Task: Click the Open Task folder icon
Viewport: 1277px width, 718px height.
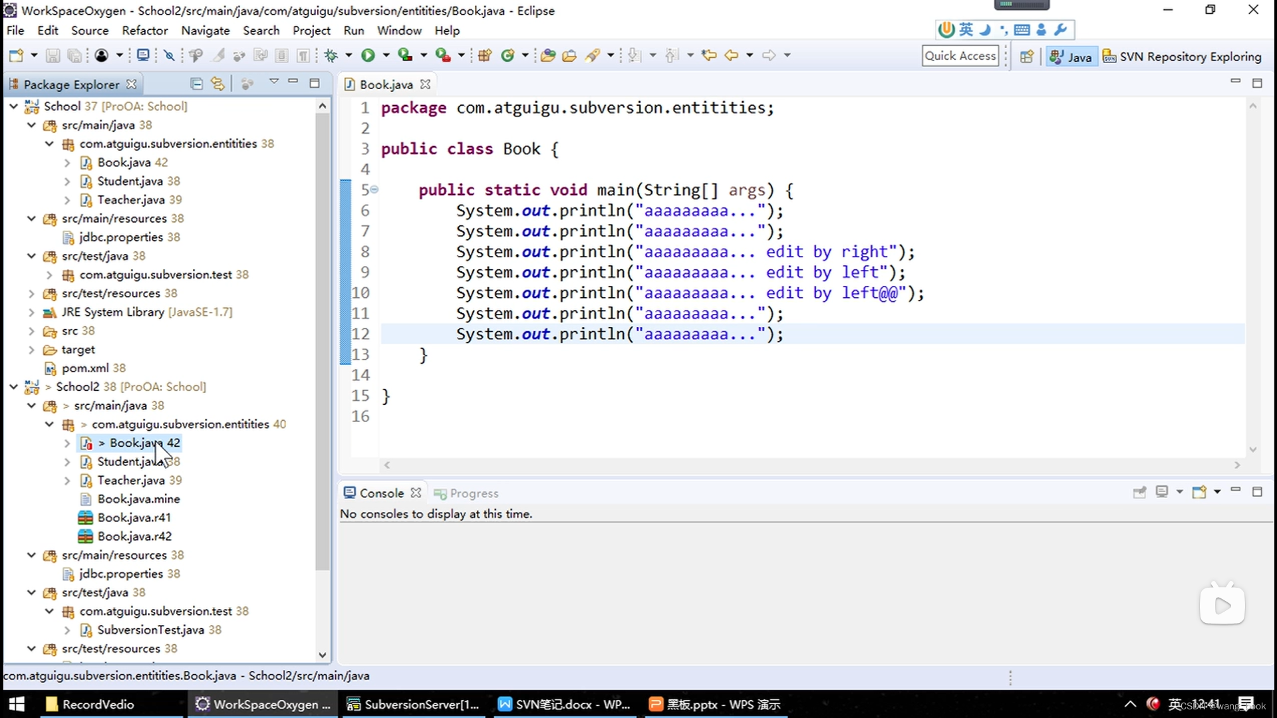Action: click(x=569, y=55)
